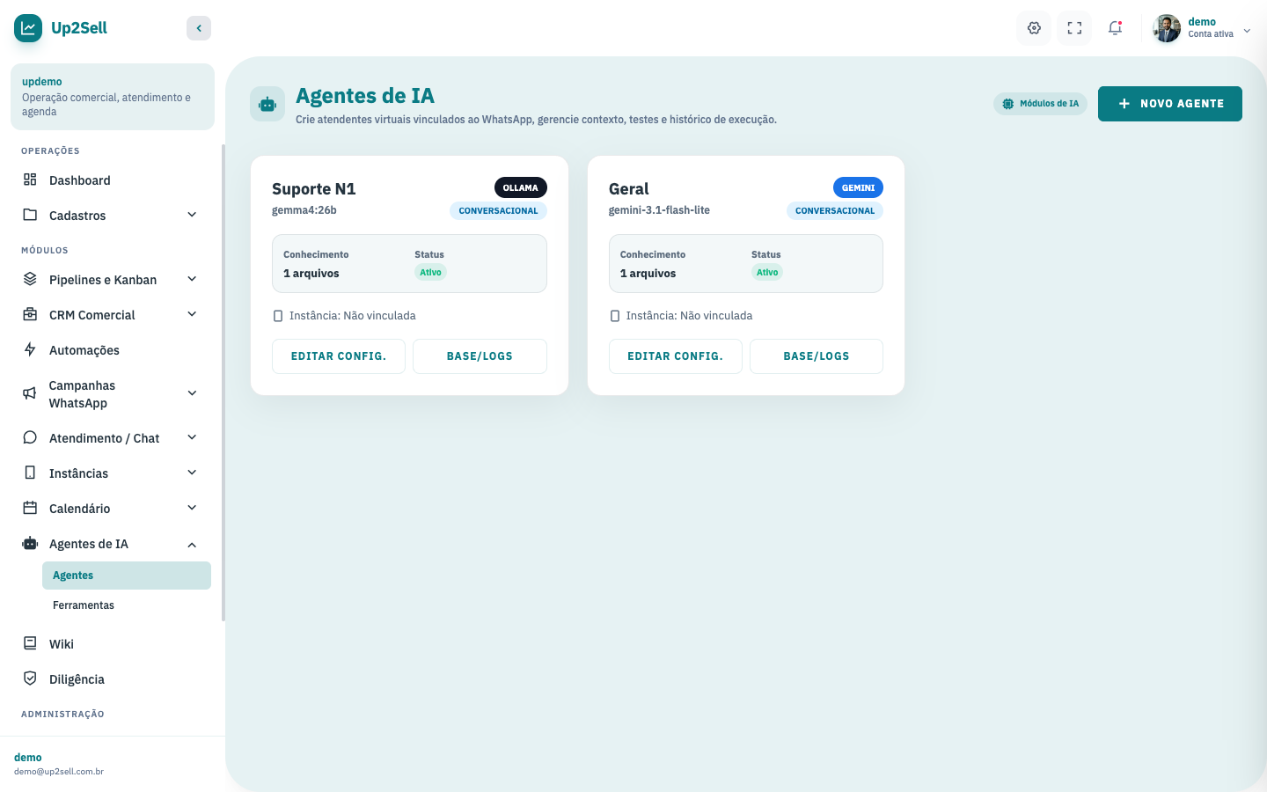
Task: Click the Novo Agente button
Action: (1170, 104)
